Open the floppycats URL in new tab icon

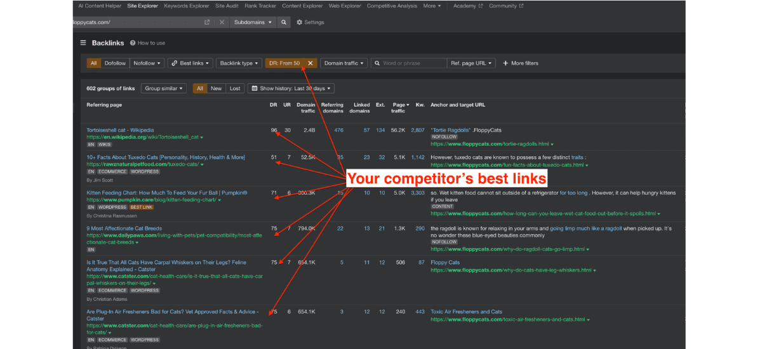coord(207,22)
